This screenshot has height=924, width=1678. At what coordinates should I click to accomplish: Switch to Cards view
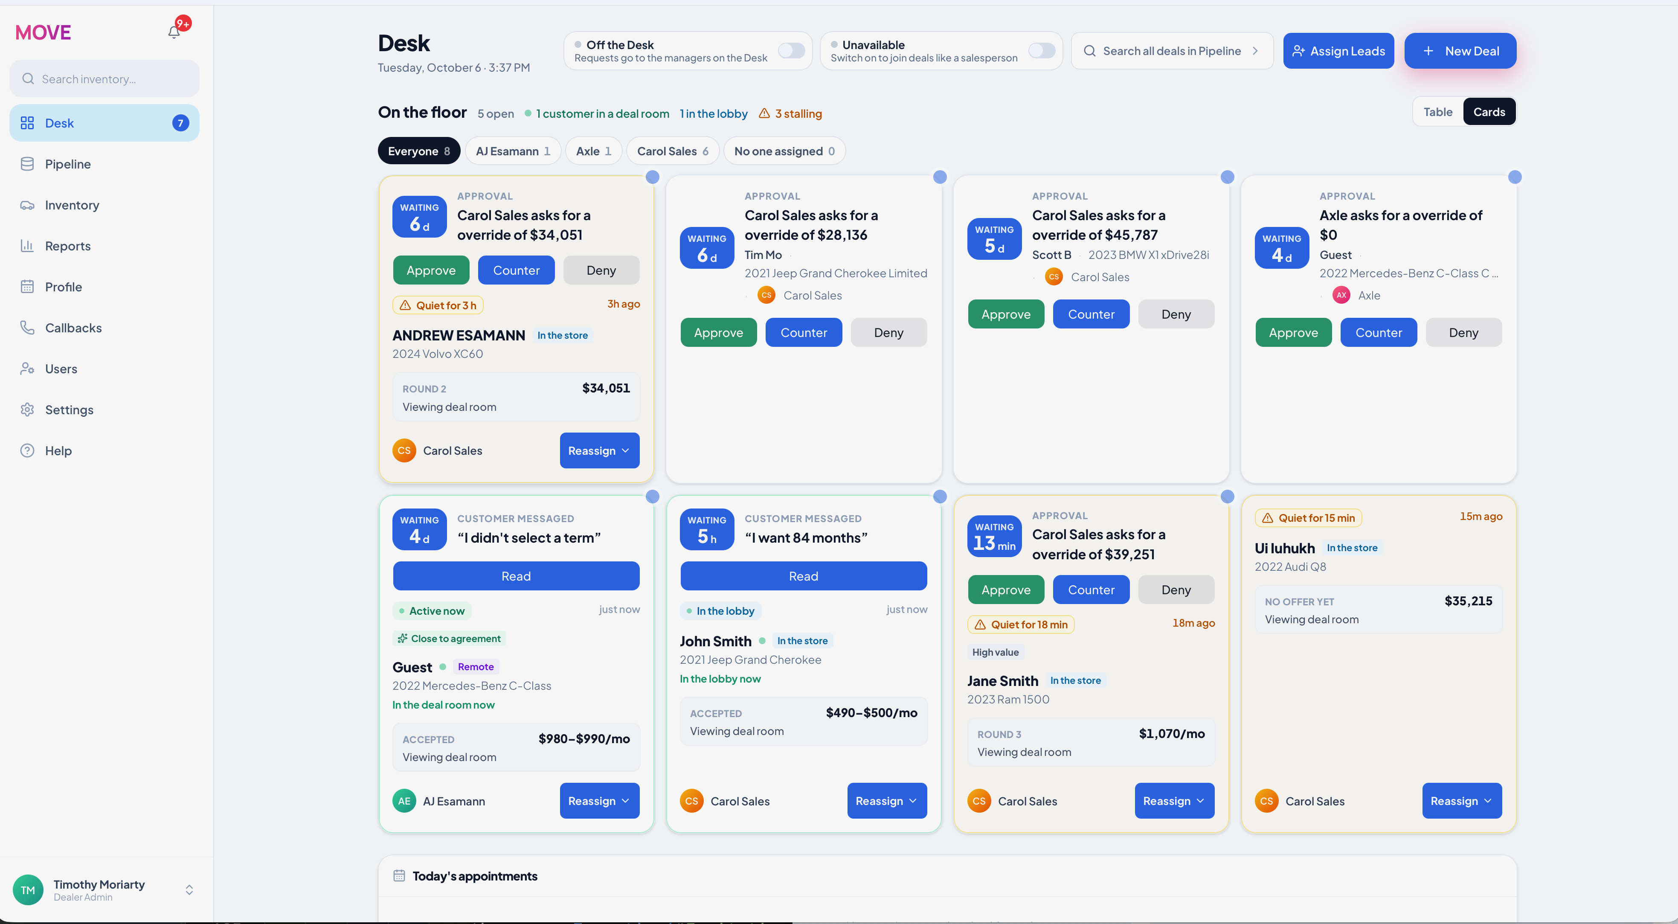tap(1489, 112)
